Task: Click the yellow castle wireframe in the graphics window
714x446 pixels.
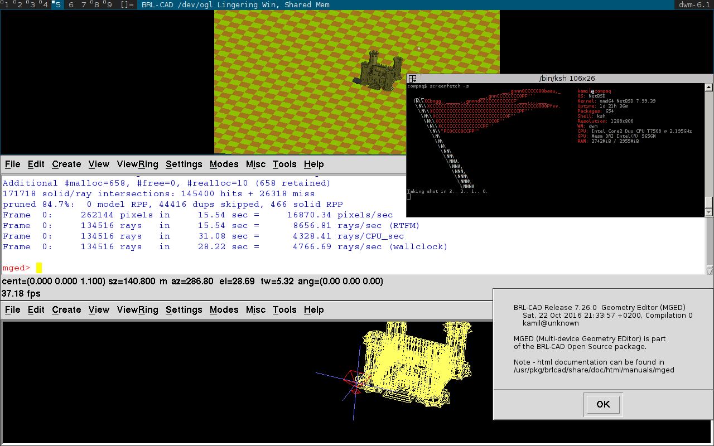Action: pyautogui.click(x=414, y=365)
